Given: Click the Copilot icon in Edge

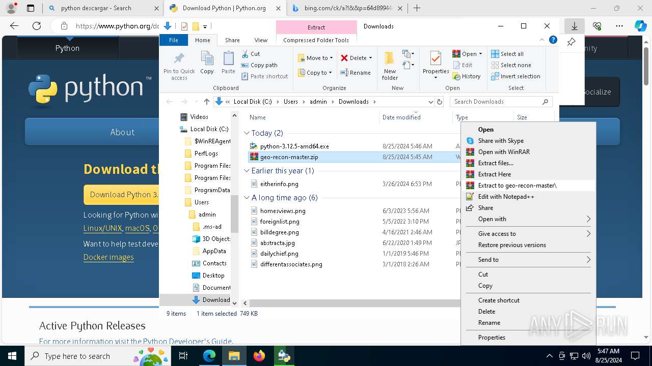Looking at the screenshot, I should pos(640,26).
